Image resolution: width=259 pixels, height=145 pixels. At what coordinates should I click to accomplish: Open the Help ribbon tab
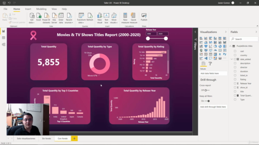click(x=64, y=9)
